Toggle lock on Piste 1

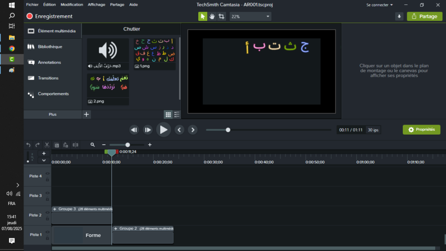click(47, 238)
